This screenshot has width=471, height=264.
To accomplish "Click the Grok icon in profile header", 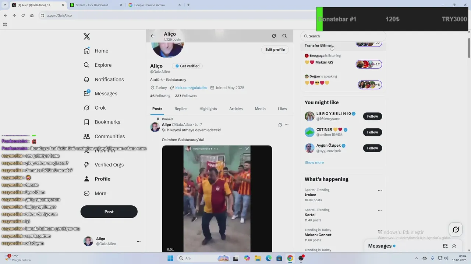I will coord(274,36).
